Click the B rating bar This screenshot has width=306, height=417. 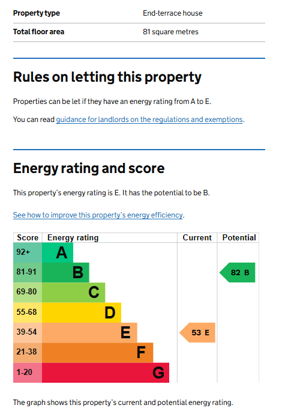coord(65,273)
